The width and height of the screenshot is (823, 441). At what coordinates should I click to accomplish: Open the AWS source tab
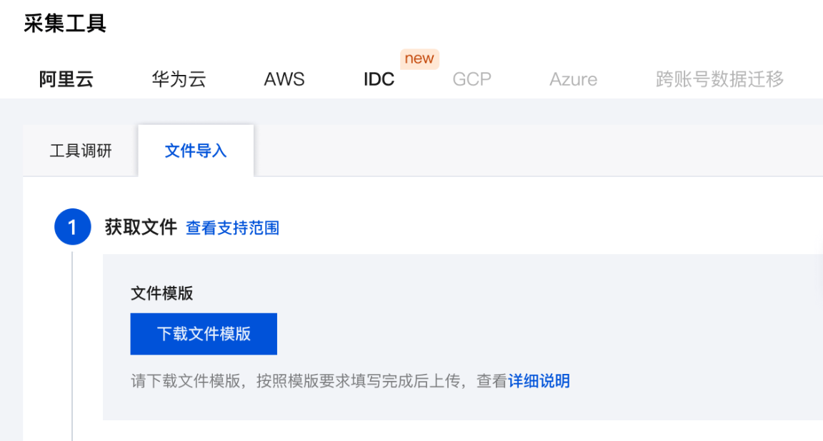[x=284, y=79]
